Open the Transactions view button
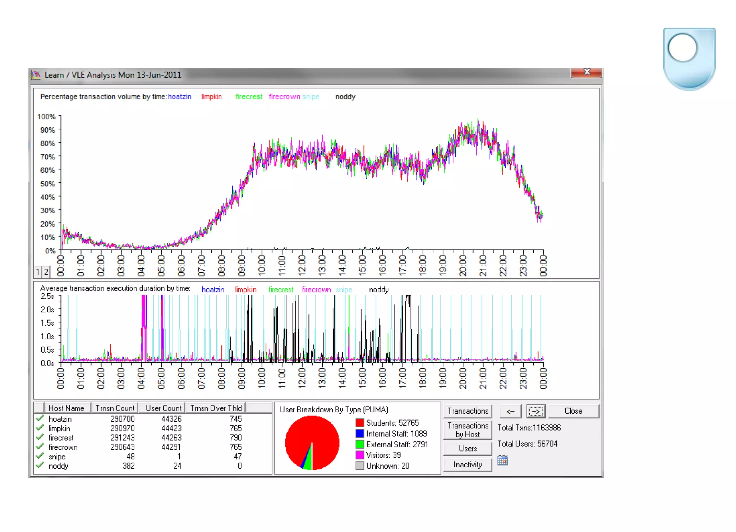The width and height of the screenshot is (736, 532). click(x=468, y=411)
